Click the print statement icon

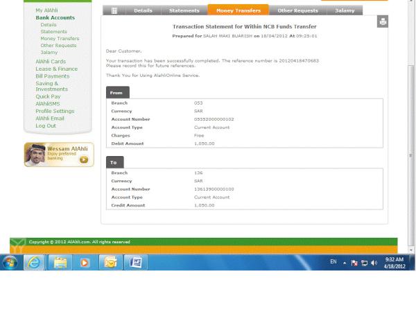(x=383, y=22)
